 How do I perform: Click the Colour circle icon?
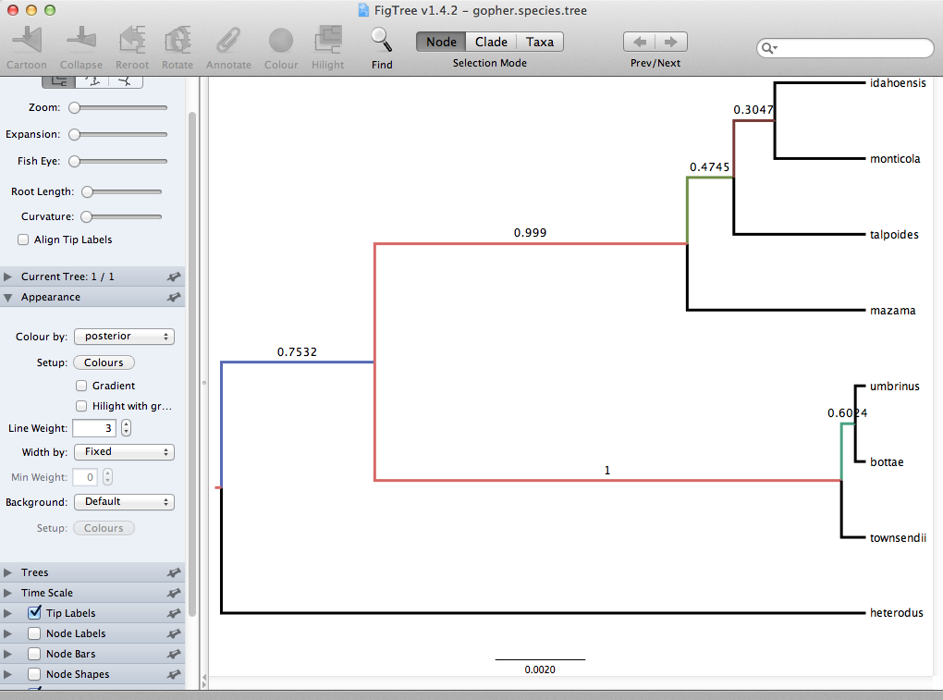(x=281, y=41)
